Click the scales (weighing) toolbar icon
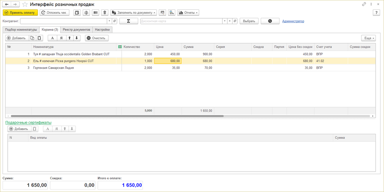 pos(87,13)
